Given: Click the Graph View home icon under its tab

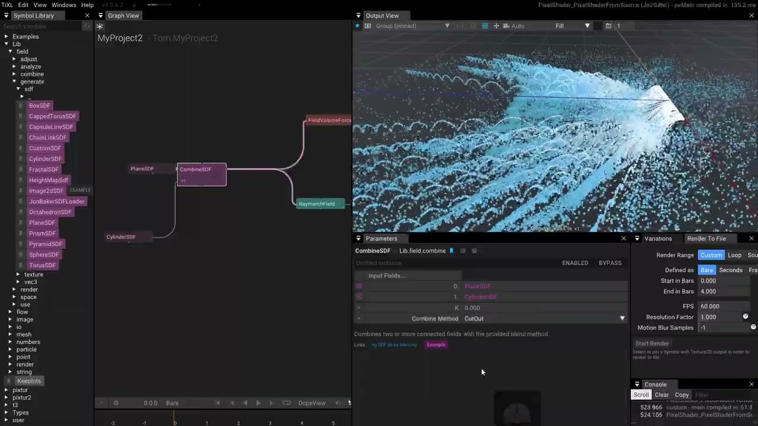Looking at the screenshot, I should click(x=99, y=27).
